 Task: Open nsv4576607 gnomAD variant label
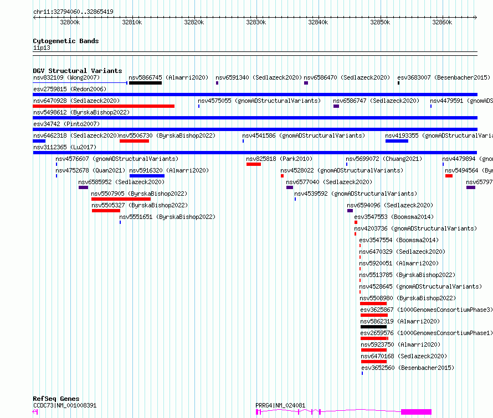click(117, 159)
